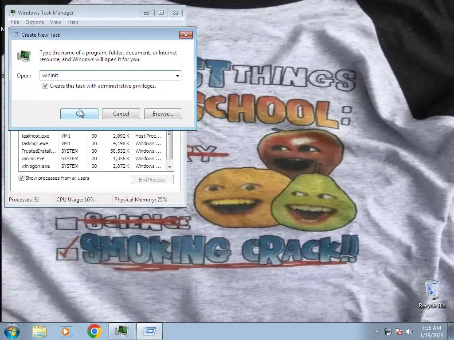This screenshot has height=340, width=454.
Task: Open the Start menu orb
Action: pyautogui.click(x=12, y=331)
